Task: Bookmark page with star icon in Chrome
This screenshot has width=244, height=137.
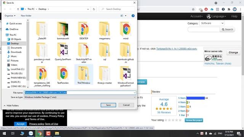Action: (x=193, y=9)
